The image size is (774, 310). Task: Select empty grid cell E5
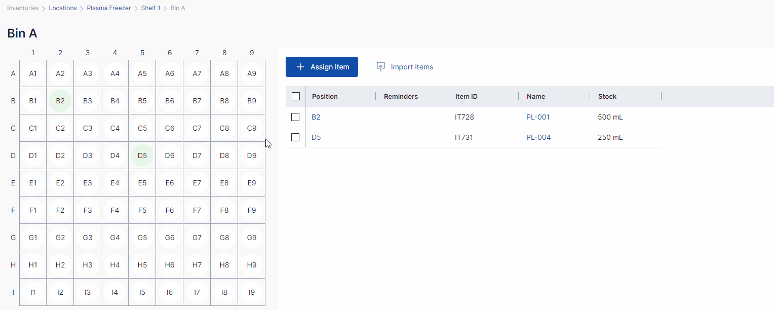pos(142,183)
